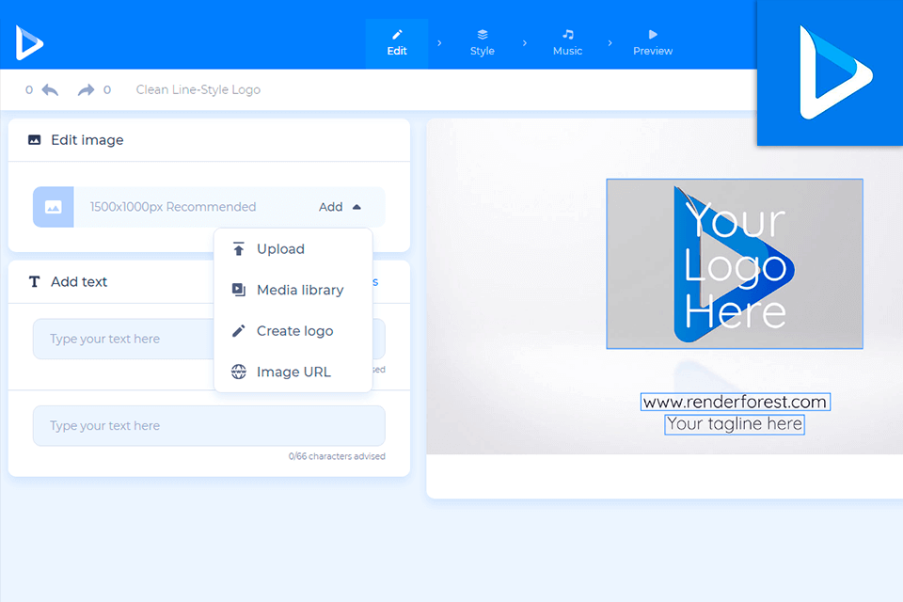Click the Edit image heading

click(87, 140)
